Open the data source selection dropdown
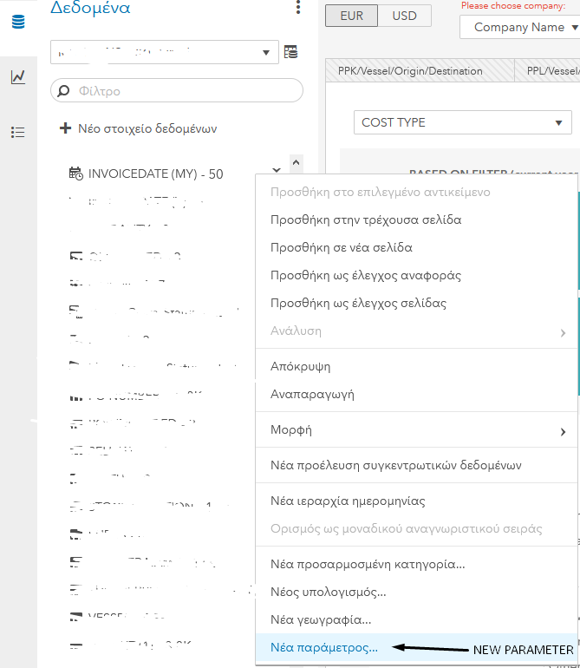The height and width of the screenshot is (668, 580). pos(165,52)
